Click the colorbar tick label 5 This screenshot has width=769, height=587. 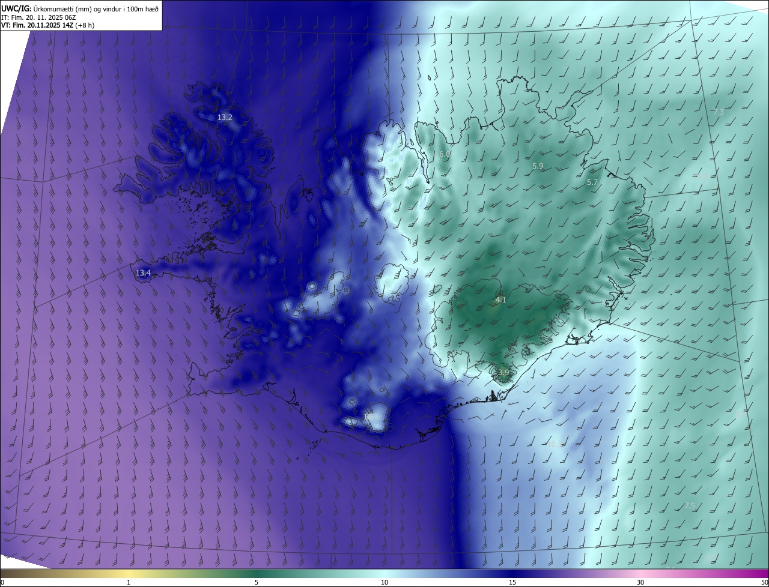(x=257, y=582)
